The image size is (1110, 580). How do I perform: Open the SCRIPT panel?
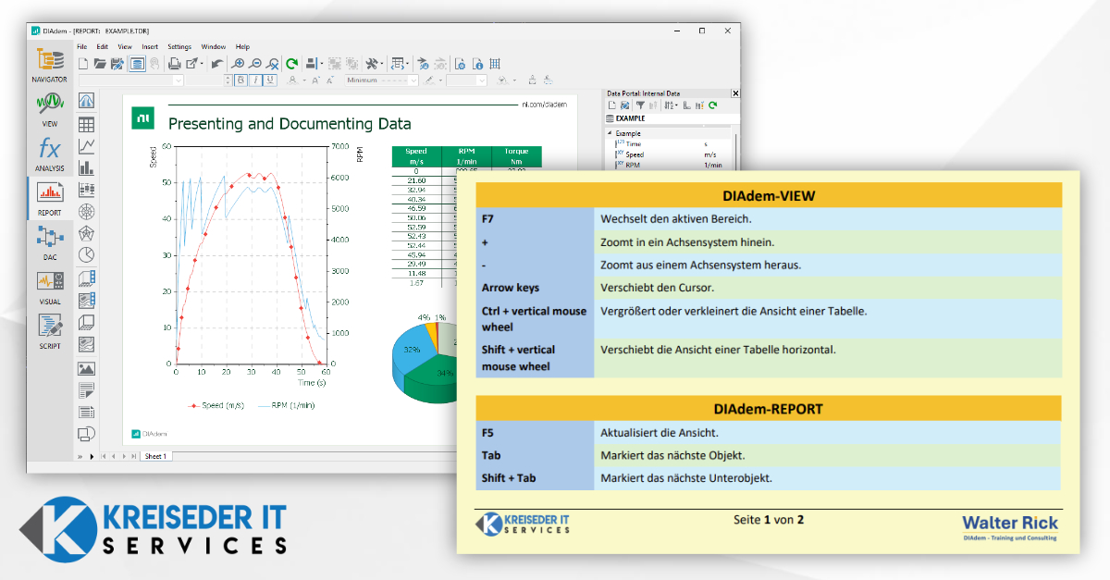(x=50, y=331)
